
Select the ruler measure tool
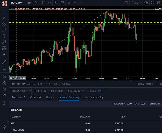pos(4,62)
